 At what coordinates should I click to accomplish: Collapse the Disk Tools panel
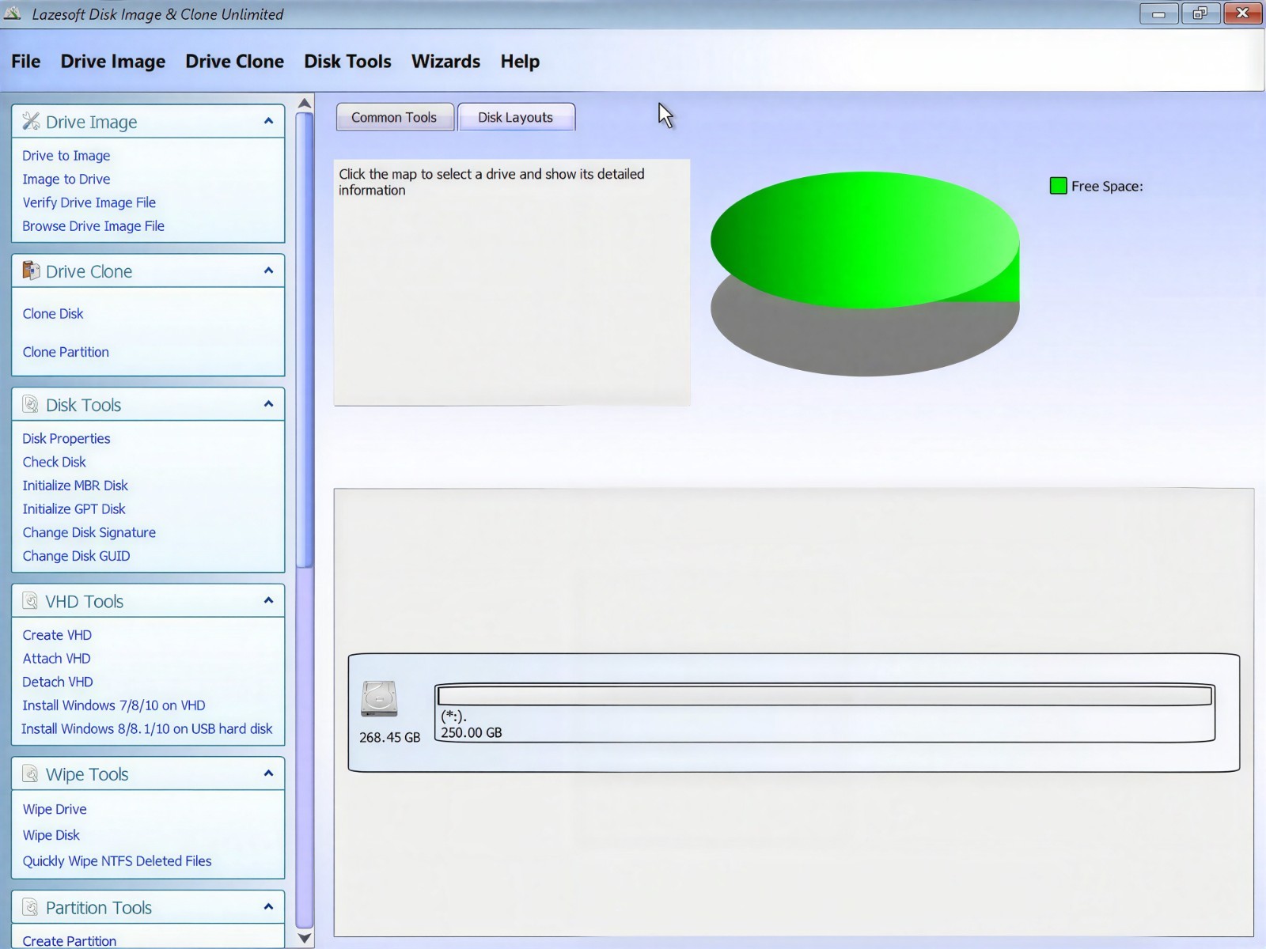tap(268, 404)
